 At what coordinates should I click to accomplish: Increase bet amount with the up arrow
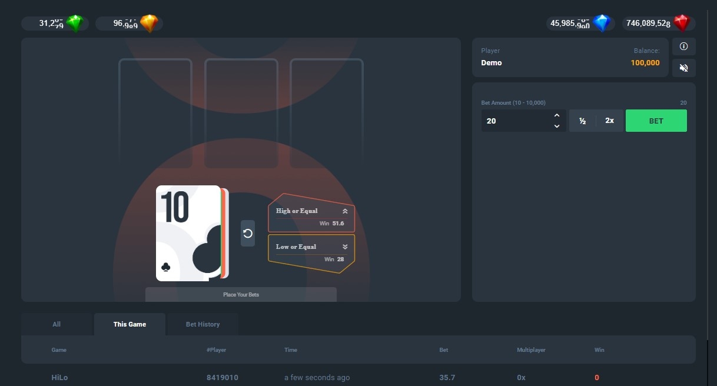click(x=557, y=115)
